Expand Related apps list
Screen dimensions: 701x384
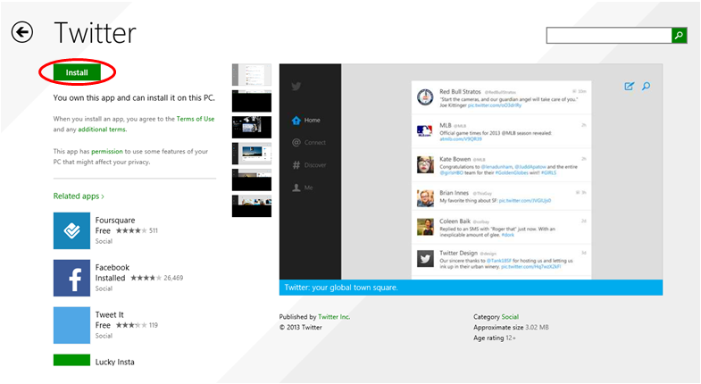coord(79,196)
